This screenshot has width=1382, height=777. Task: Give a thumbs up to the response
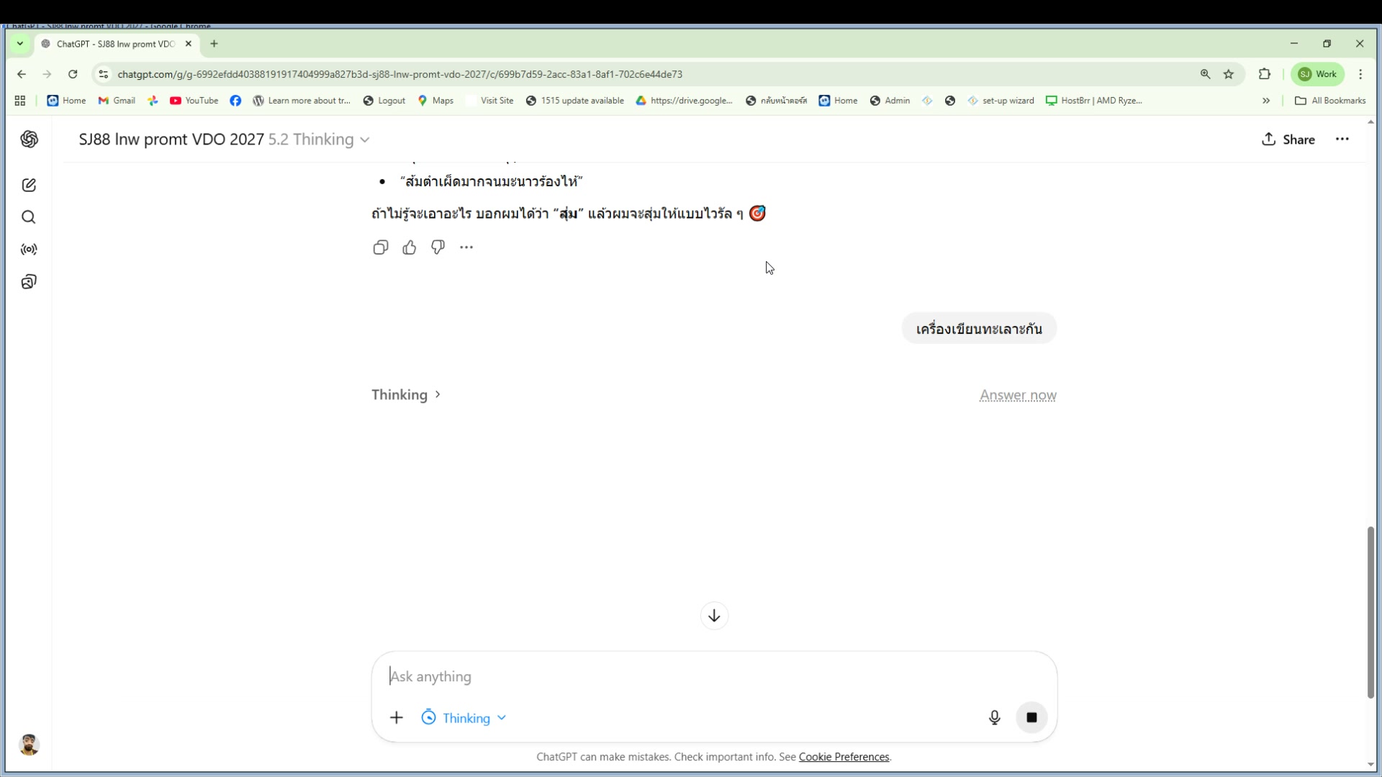coord(410,247)
